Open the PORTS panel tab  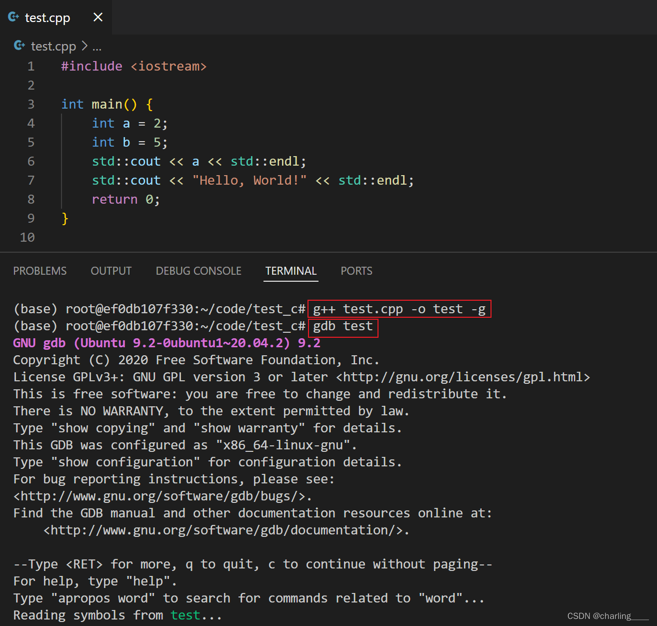tap(356, 271)
